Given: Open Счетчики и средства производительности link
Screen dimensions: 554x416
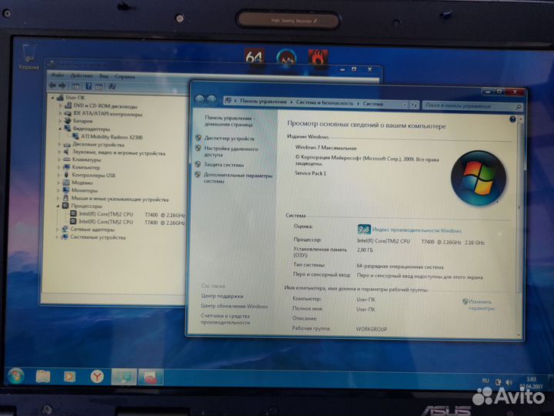Looking at the screenshot, I should [225, 319].
